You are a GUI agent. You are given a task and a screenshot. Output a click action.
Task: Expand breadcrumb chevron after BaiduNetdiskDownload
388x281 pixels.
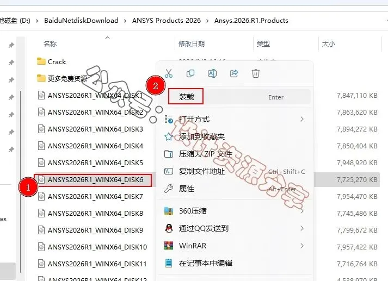tap(125, 21)
